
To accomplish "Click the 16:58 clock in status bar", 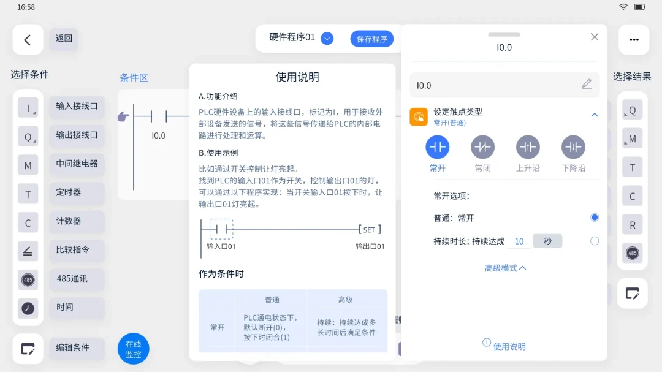I will (x=26, y=7).
